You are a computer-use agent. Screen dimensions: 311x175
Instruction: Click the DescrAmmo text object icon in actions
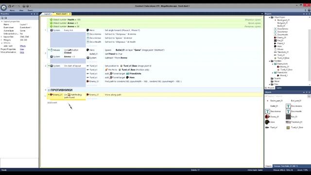[x=87, y=34]
